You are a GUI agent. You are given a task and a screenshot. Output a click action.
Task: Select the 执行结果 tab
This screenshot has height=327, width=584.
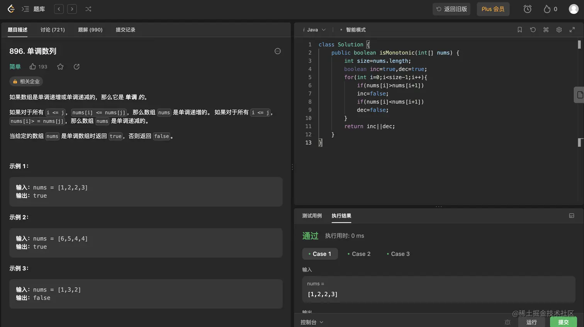(x=341, y=216)
